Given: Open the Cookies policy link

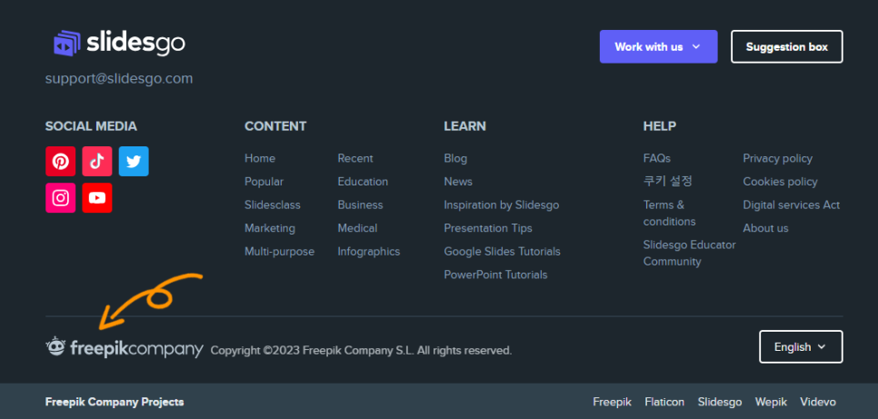Looking at the screenshot, I should [x=780, y=182].
